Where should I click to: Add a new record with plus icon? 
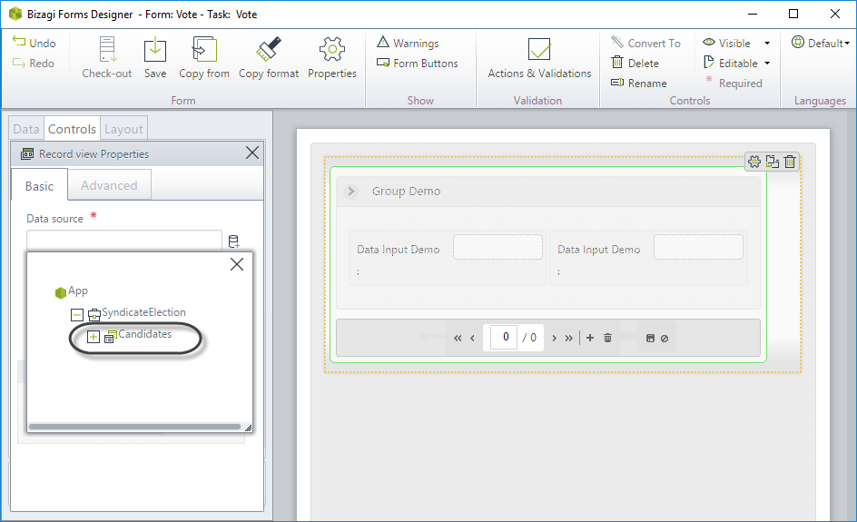[x=590, y=338]
